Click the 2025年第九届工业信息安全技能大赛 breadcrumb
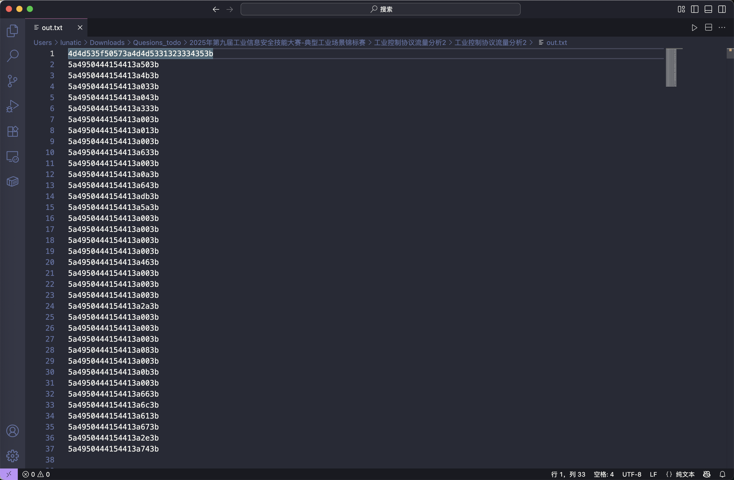Viewport: 734px width, 480px height. (277, 43)
